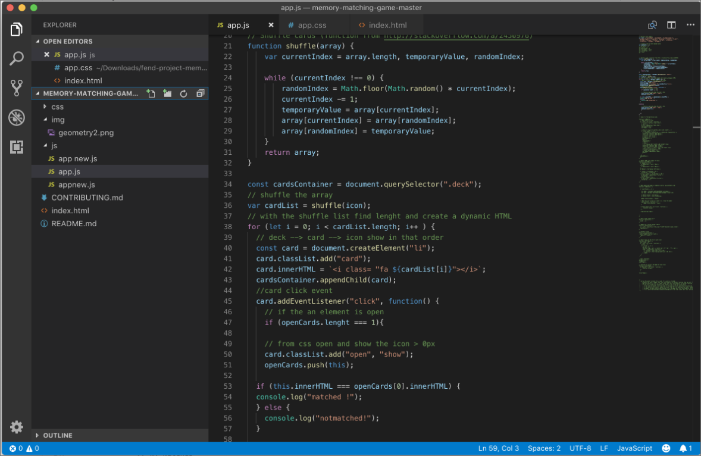Open the Search view in activity bar
Screen dimensions: 701x456
16,58
